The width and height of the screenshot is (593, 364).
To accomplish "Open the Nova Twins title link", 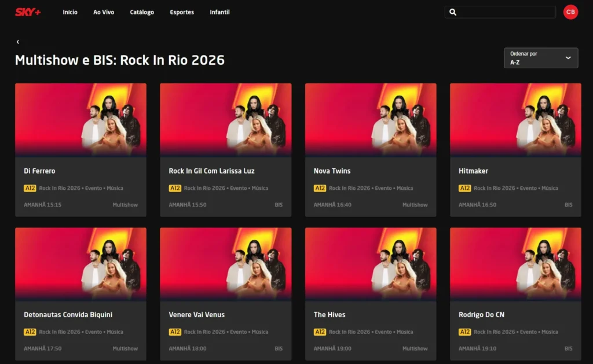I will tap(332, 171).
